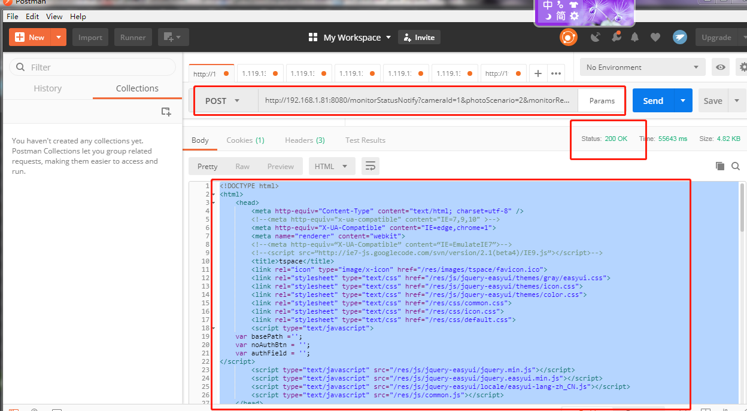Open the My Workspace switcher

point(350,37)
